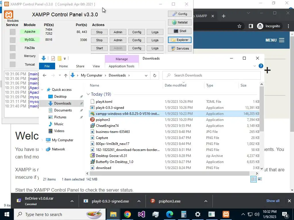Expand My Computer tree node
The width and height of the screenshot is (294, 220).
point(42,140)
